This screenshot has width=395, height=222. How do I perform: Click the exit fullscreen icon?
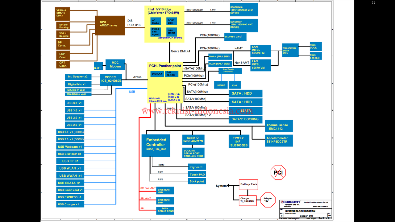point(373,3)
